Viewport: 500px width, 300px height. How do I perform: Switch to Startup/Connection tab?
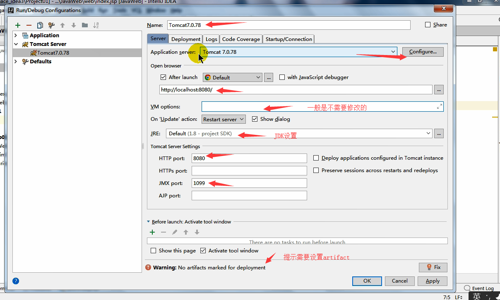tap(289, 39)
